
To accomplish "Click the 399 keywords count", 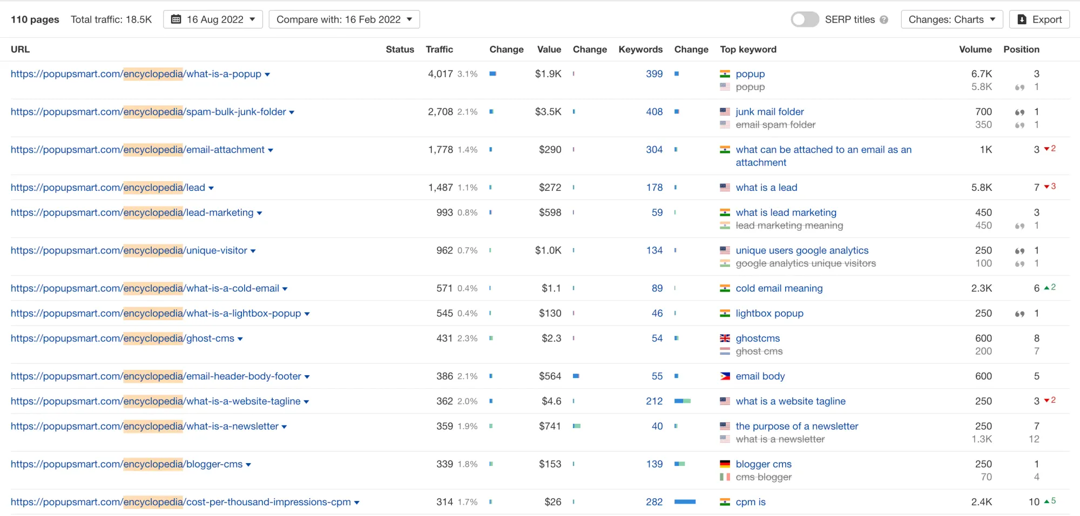I will [x=654, y=74].
